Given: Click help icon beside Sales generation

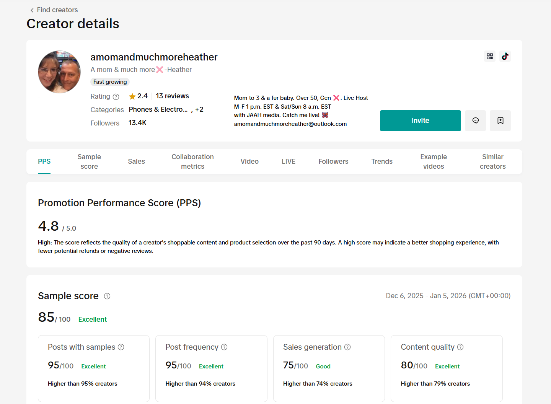Looking at the screenshot, I should [347, 347].
